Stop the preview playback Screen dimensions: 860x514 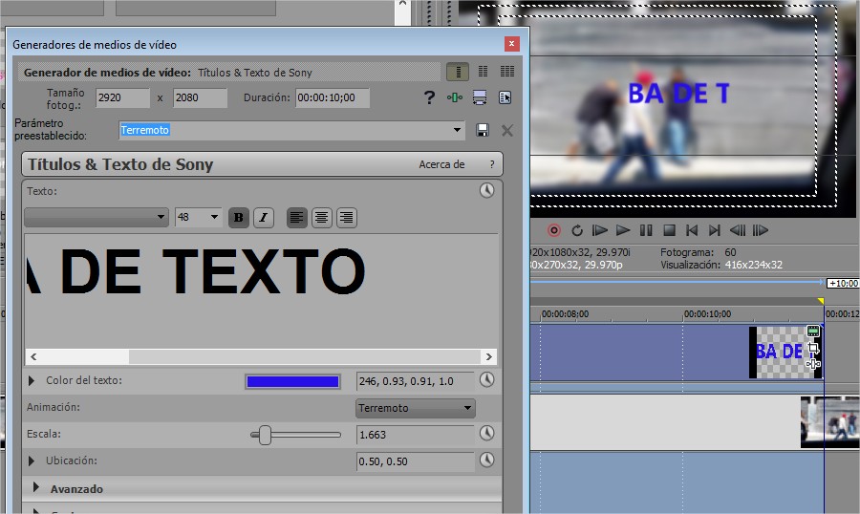click(x=669, y=230)
